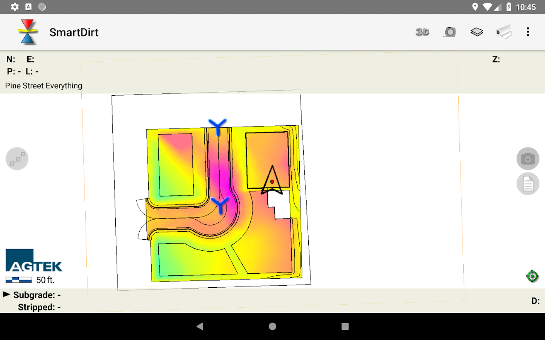Select the upper blue Y marker
The image size is (545, 340).
point(218,127)
